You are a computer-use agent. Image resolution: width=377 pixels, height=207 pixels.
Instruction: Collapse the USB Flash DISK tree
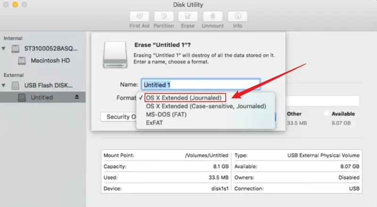tap(3, 85)
